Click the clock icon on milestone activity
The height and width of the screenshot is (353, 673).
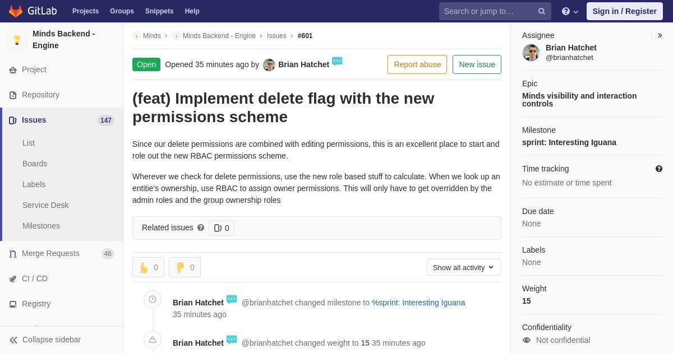click(x=153, y=299)
